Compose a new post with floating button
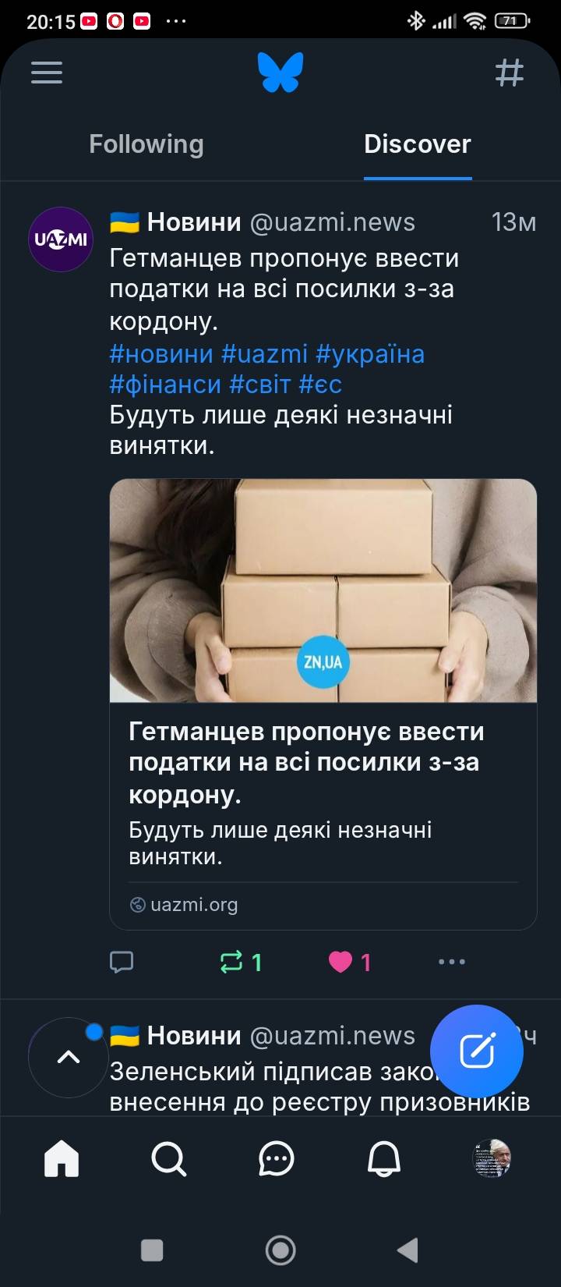Screen dimensions: 561x1287 click(x=477, y=1051)
